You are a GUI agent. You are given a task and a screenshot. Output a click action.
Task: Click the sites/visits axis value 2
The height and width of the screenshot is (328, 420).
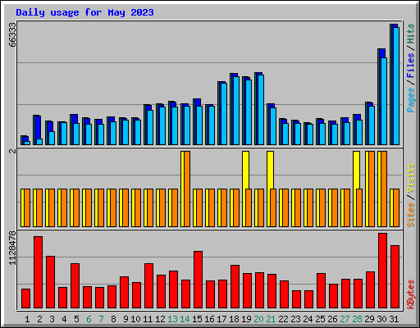click(12, 151)
